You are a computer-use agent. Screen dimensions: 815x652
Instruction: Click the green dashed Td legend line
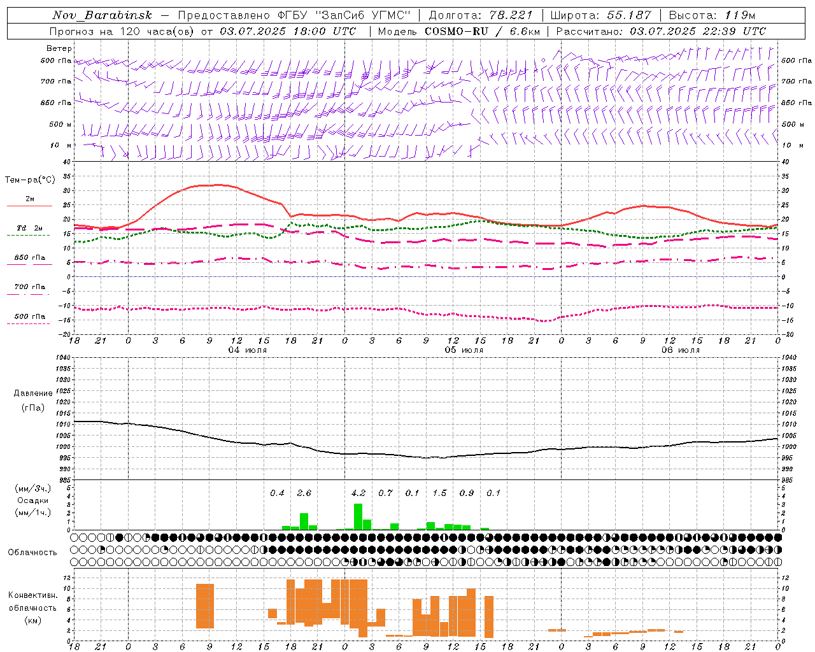tap(28, 235)
